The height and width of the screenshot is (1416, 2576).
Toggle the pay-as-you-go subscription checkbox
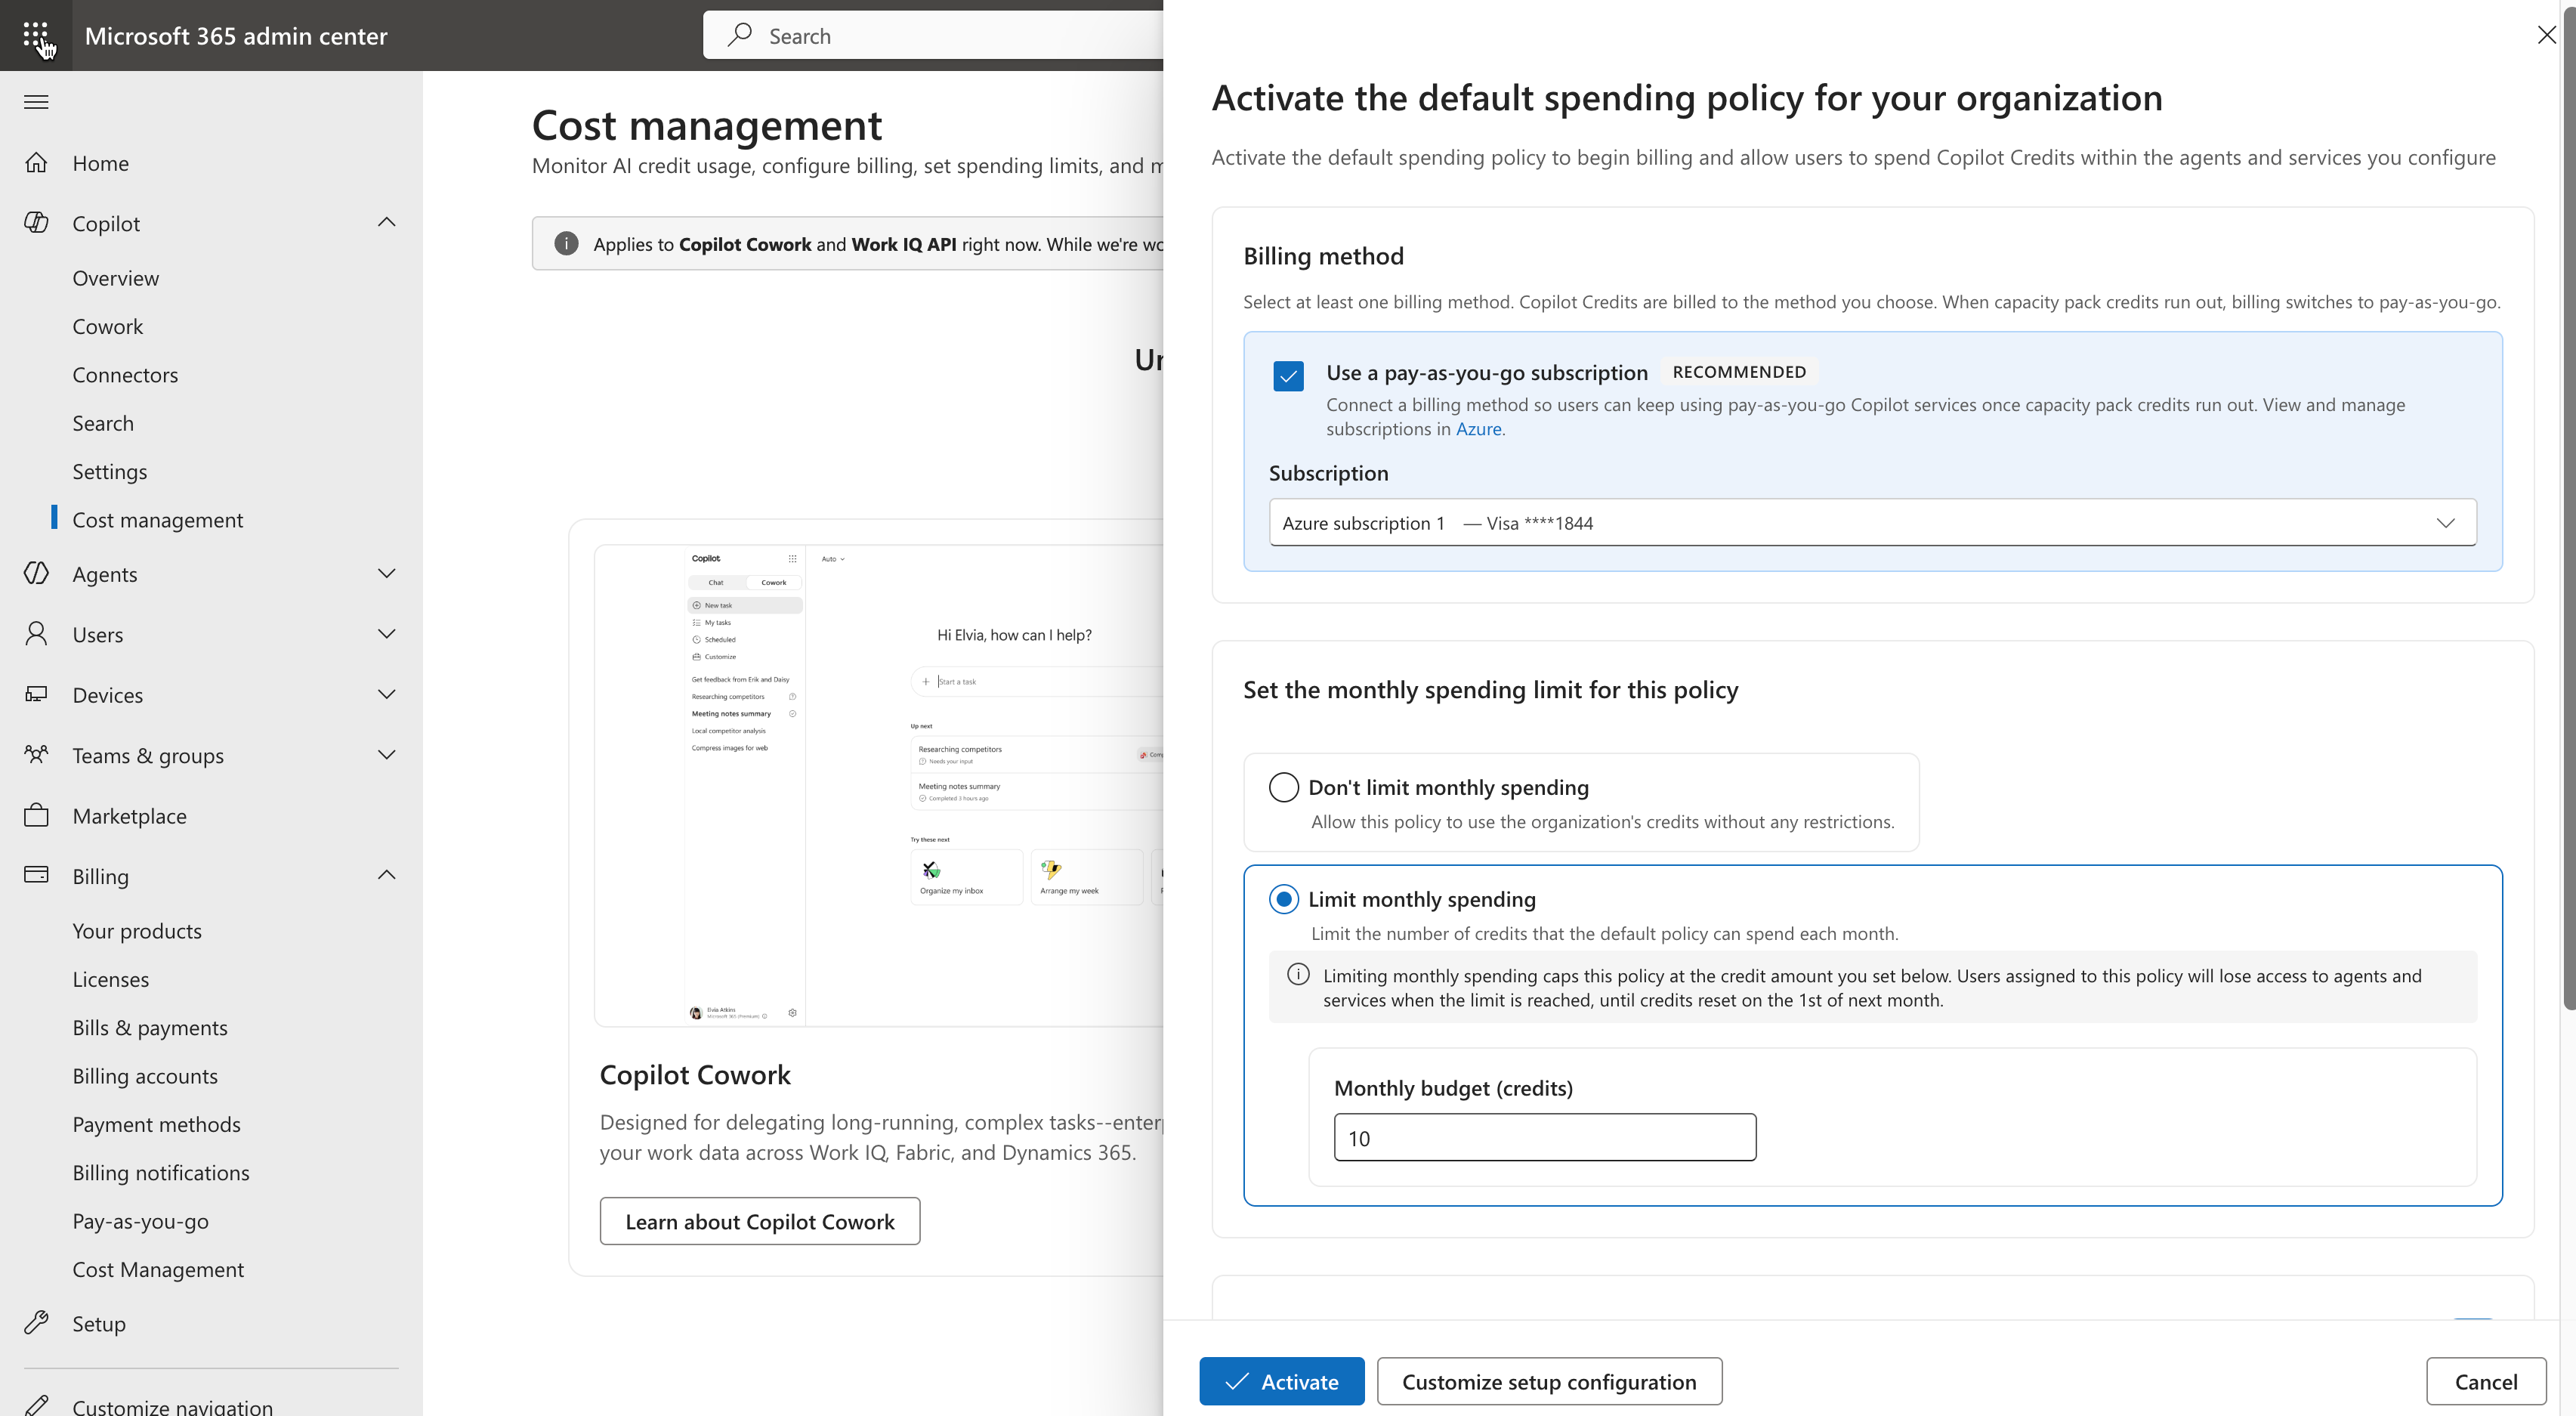click(1288, 376)
